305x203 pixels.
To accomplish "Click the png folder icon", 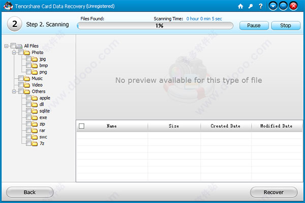I will click(x=35, y=72).
